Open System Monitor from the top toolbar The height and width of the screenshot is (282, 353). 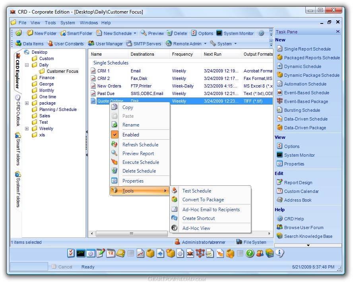coord(235,33)
